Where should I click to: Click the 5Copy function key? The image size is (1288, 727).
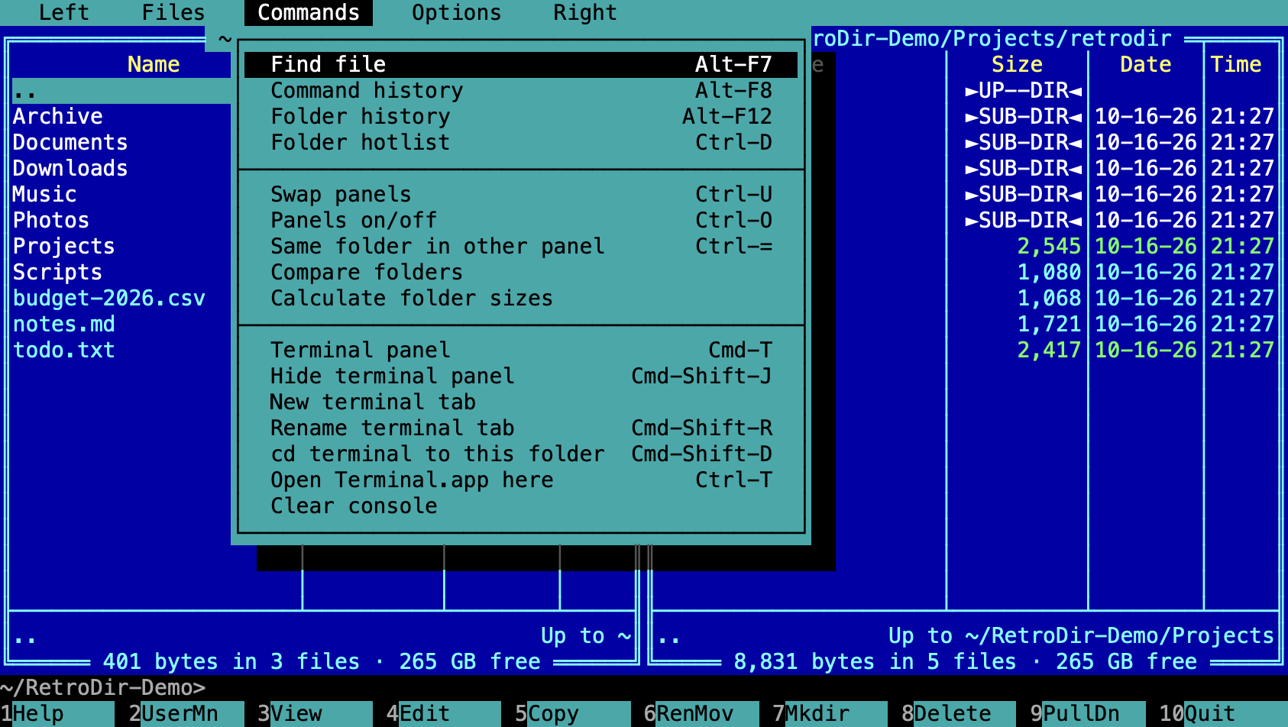[572, 713]
